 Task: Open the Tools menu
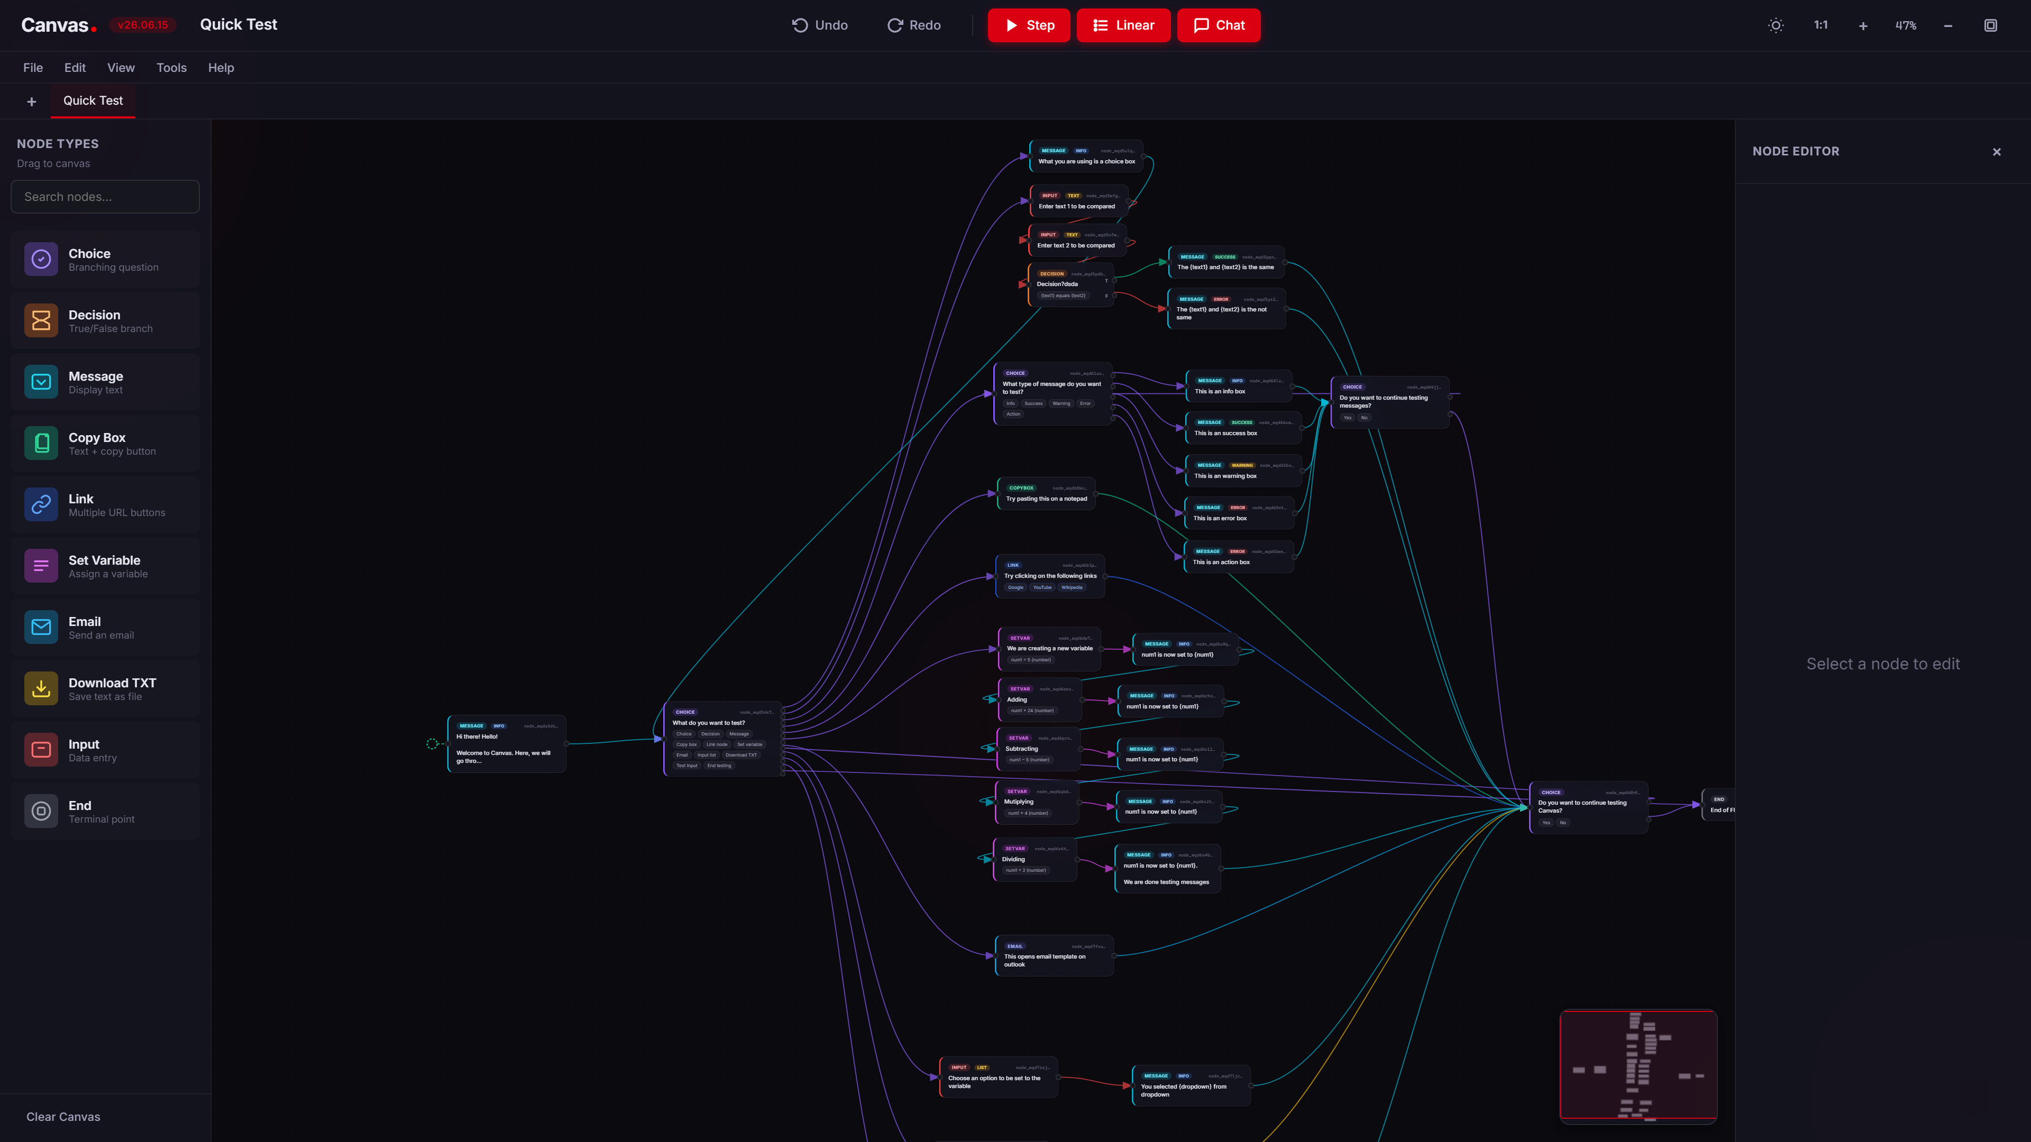point(171,68)
